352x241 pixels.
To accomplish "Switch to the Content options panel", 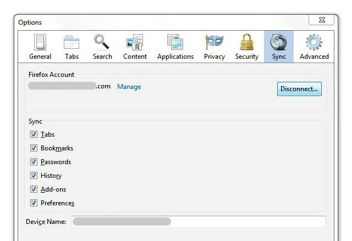I will [135, 47].
